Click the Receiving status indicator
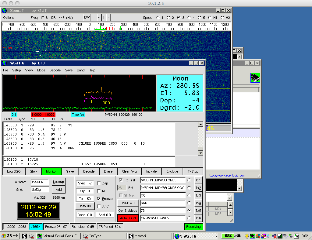 (x=193, y=227)
